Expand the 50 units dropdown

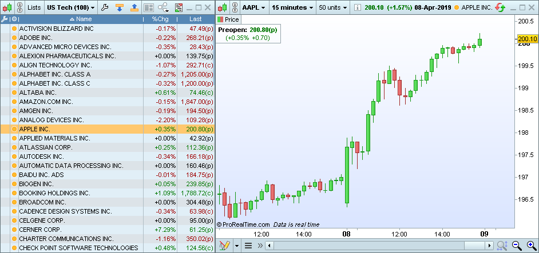coord(333,8)
